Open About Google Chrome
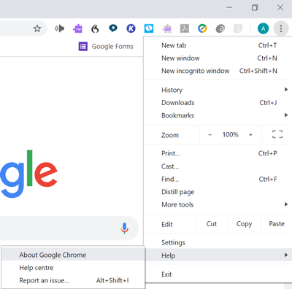The image size is (292, 289). click(x=73, y=255)
